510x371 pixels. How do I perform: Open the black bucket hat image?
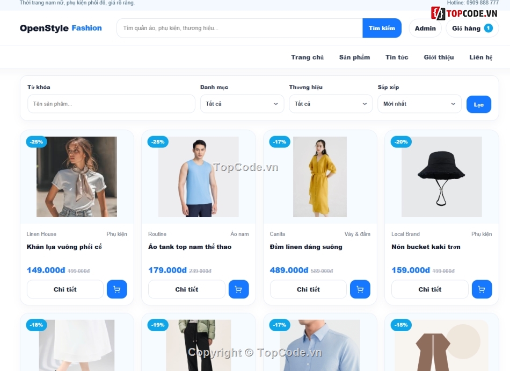pyautogui.click(x=442, y=177)
